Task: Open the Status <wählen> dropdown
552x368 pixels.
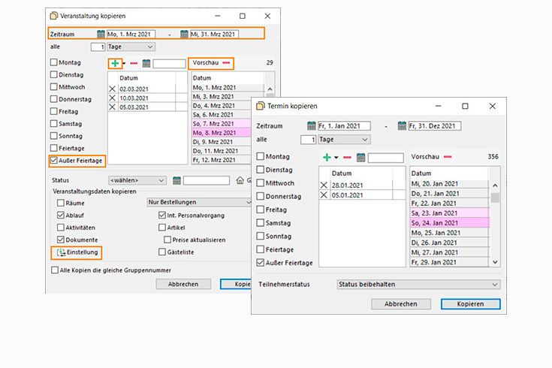Action: (x=137, y=180)
